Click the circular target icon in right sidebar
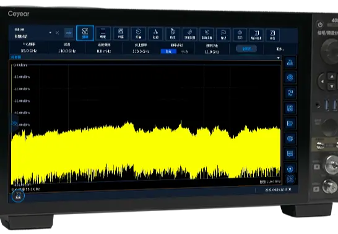Image resolution: width=338 pixels, height=234 pixels. 290,77
